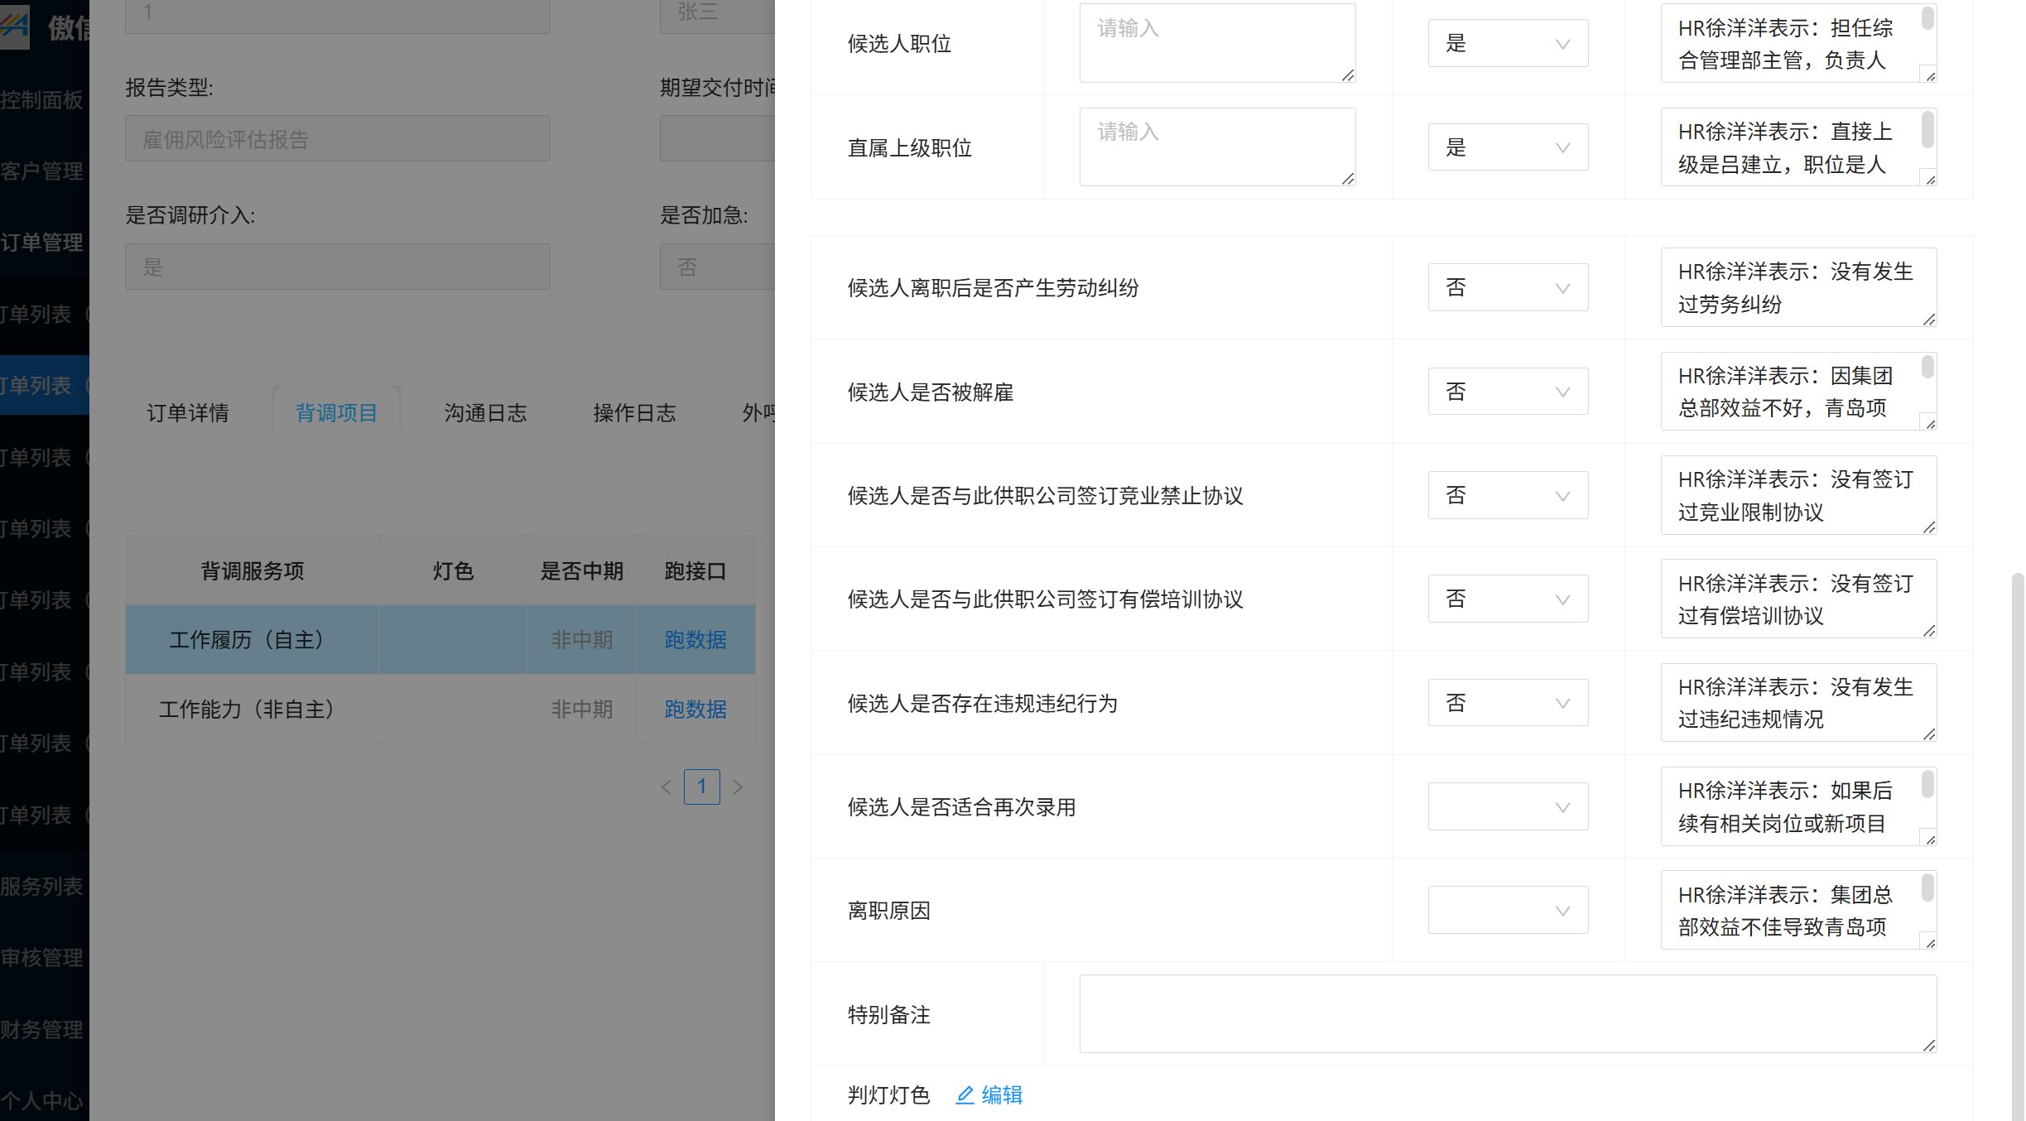The height and width of the screenshot is (1121, 2026).
Task: Click 跑数据 link in 工作履历（自主） row
Action: pos(695,639)
